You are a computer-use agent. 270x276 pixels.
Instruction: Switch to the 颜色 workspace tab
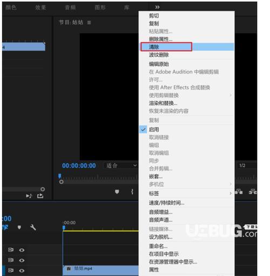click(x=11, y=8)
